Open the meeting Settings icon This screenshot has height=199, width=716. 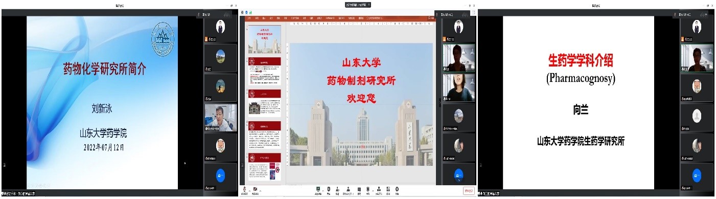click(x=397, y=190)
